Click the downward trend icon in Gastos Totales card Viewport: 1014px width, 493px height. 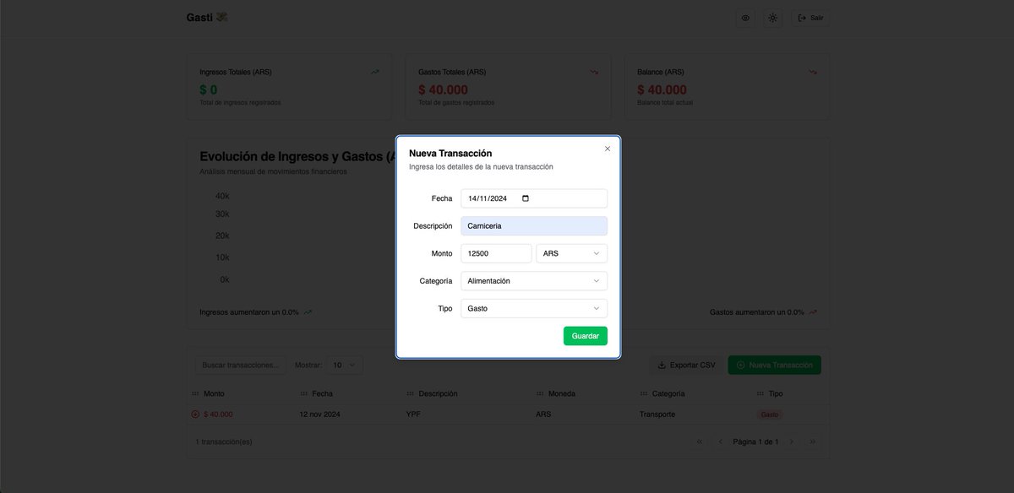[594, 72]
